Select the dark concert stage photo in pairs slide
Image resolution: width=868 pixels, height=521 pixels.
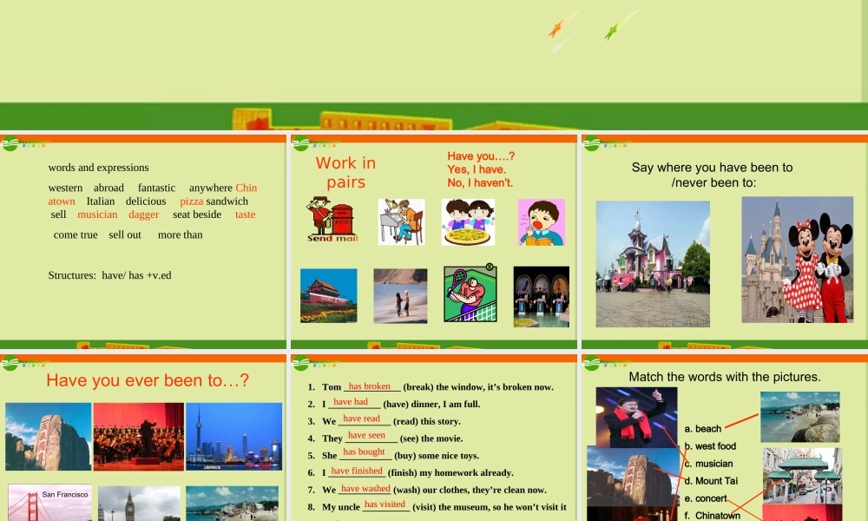[x=542, y=297]
